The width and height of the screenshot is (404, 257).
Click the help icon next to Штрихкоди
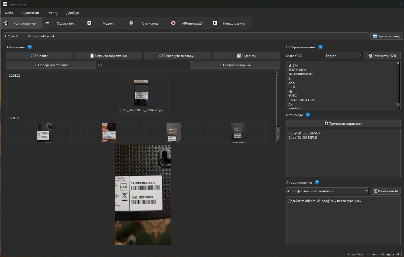point(308,115)
